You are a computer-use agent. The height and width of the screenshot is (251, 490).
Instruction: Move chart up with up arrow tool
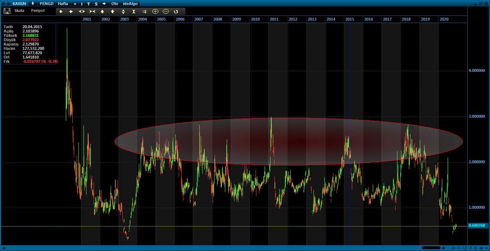(102, 12)
